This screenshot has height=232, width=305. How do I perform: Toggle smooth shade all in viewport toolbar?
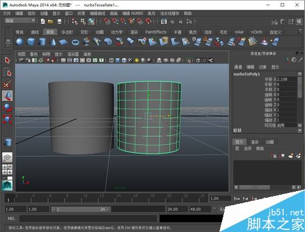(x=118, y=60)
